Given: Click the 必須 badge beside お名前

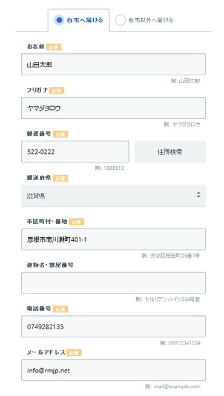Looking at the screenshot, I should pyautogui.click(x=53, y=47).
